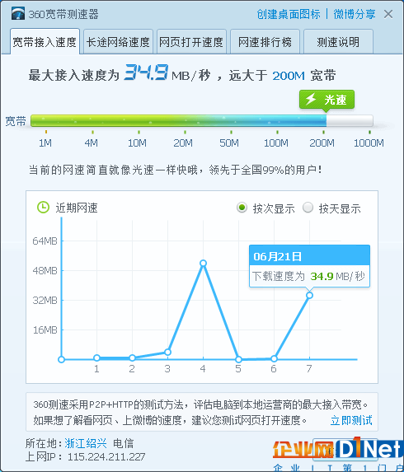The width and height of the screenshot is (404, 472).
Task: Select the 按次显示 radio button
Action: [242, 208]
